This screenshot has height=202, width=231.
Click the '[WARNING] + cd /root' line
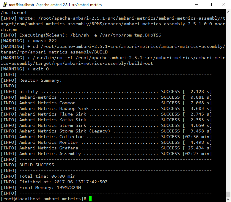click(x=113, y=49)
